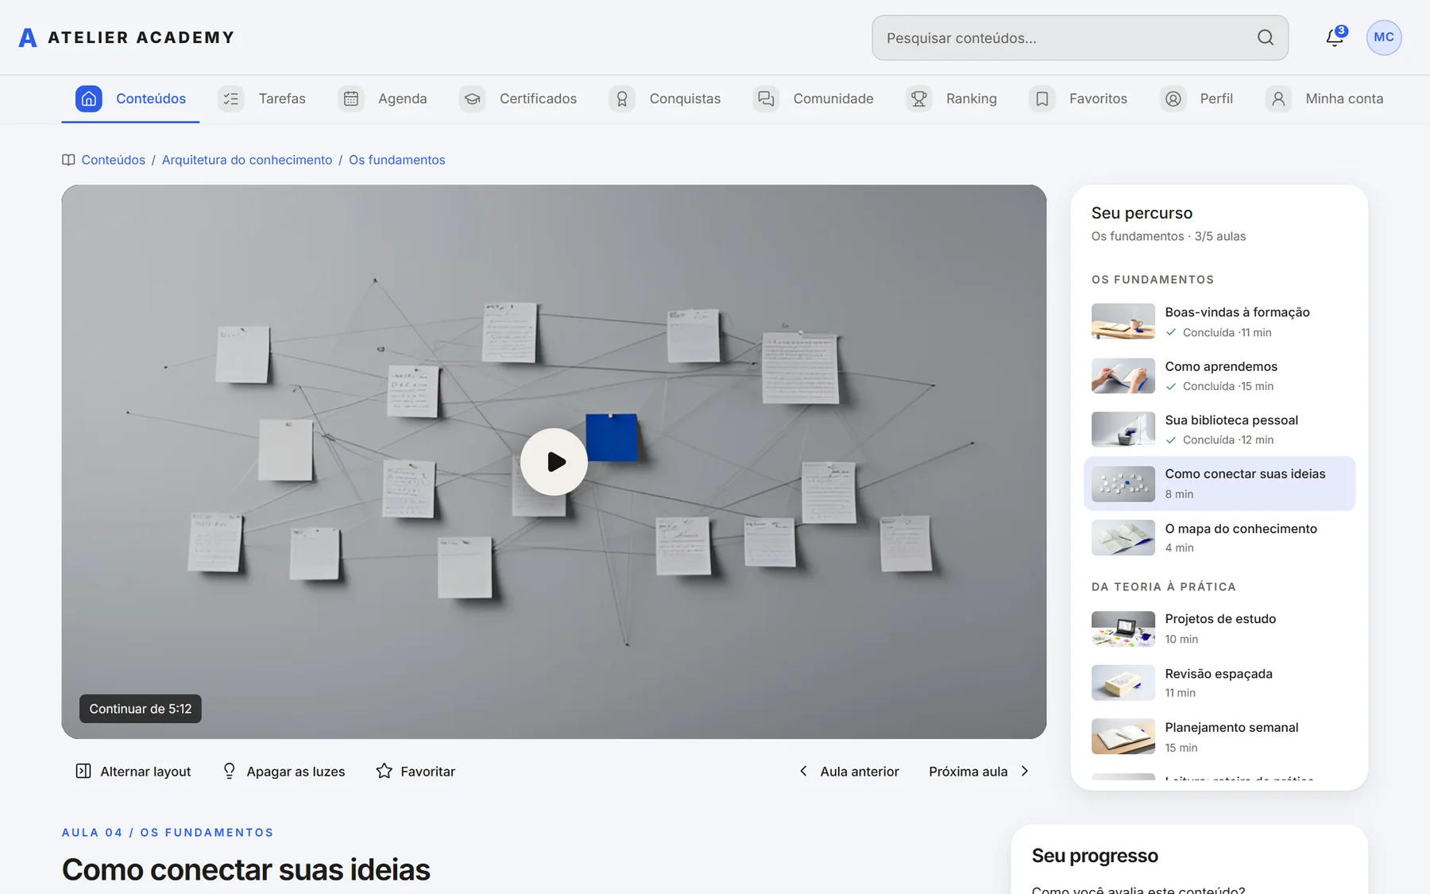Image resolution: width=1430 pixels, height=894 pixels.
Task: Open Arquitetura do conhecimento breadcrumb link
Action: click(247, 160)
